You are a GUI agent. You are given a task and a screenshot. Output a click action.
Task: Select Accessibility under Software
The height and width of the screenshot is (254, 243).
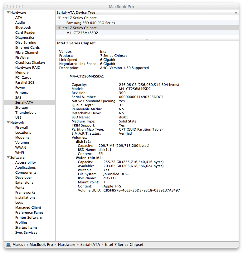[26, 162]
